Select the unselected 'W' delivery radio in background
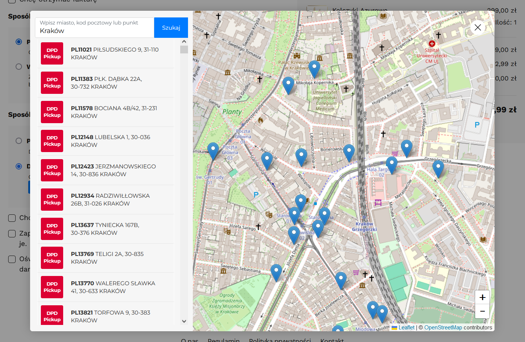525x342 pixels. (x=19, y=67)
